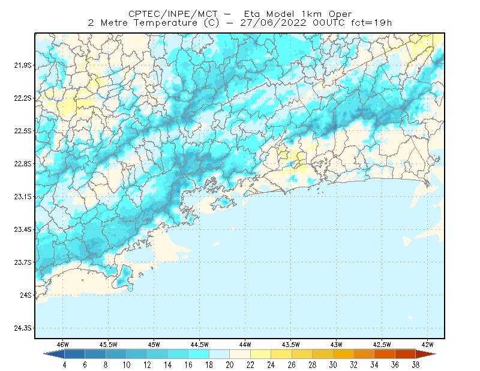Click the legend value "24"

(x=271, y=365)
